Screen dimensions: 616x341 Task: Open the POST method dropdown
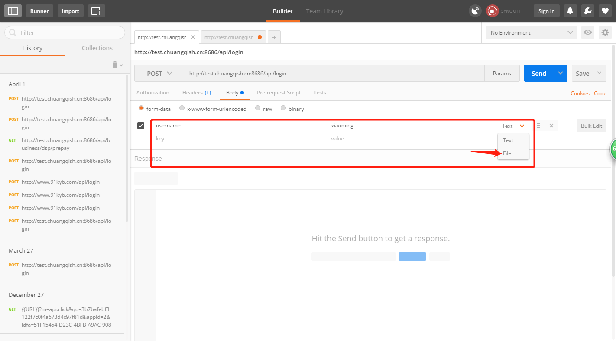pos(159,73)
